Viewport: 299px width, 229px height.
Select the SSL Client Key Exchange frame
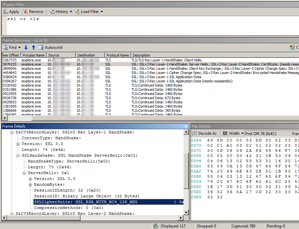[162, 68]
